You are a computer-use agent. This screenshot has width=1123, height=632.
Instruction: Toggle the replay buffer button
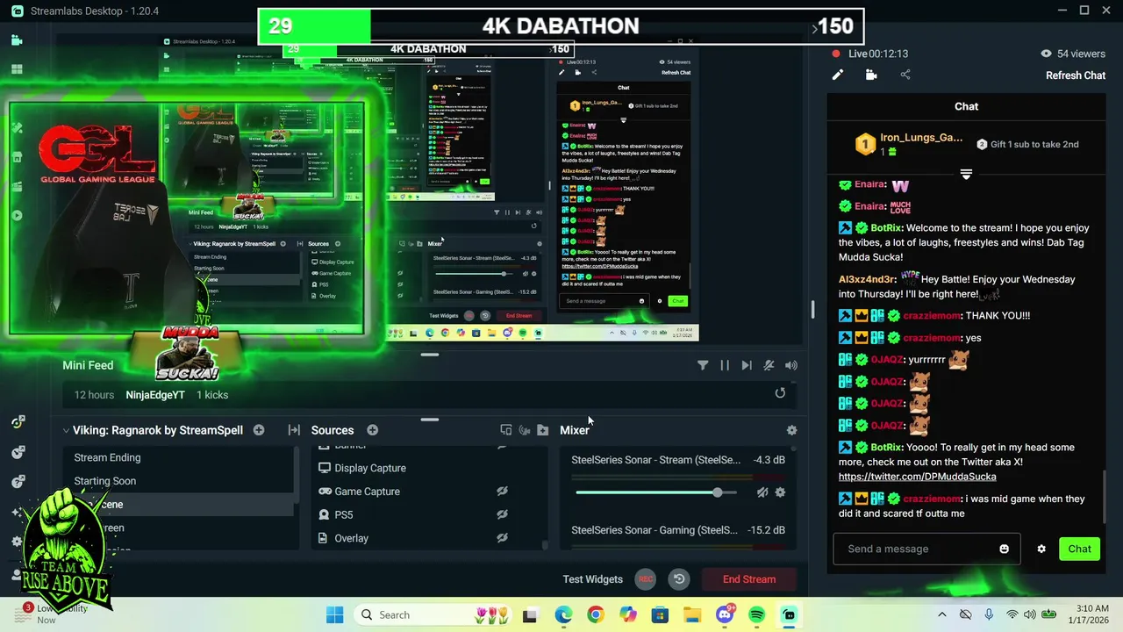679,579
